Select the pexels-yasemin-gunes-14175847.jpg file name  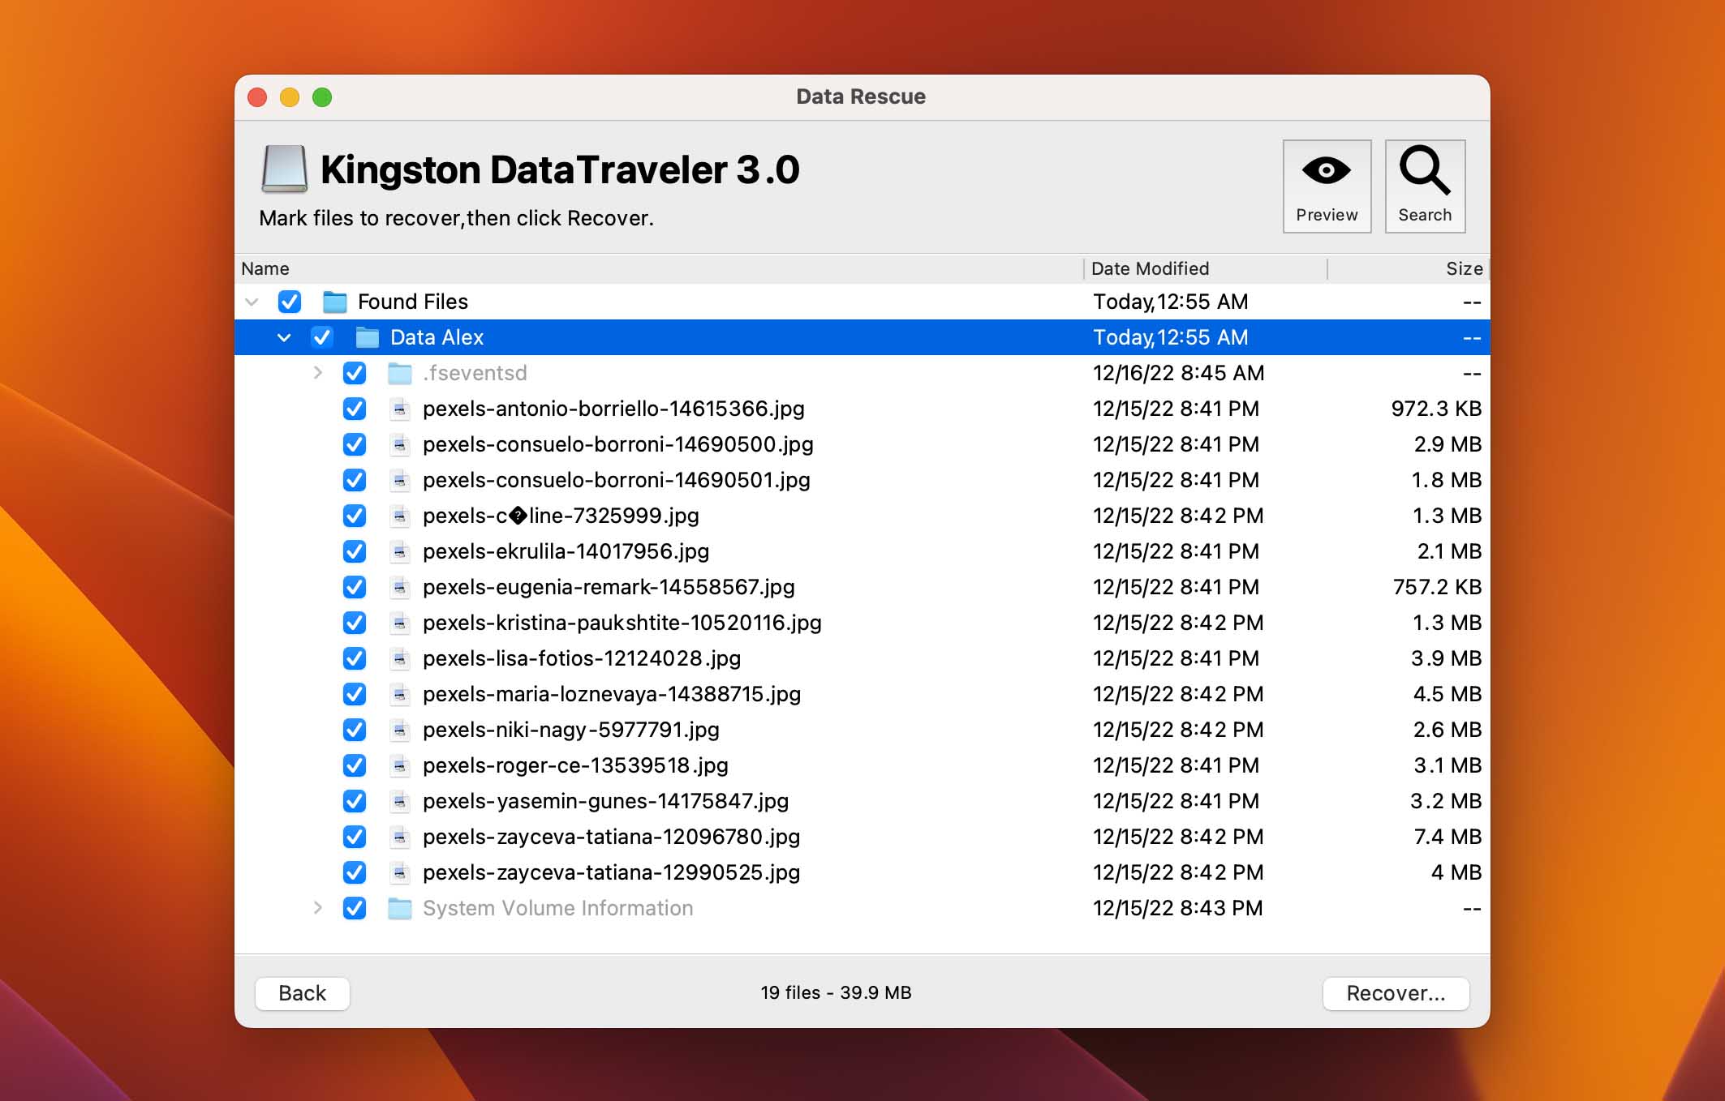point(606,802)
